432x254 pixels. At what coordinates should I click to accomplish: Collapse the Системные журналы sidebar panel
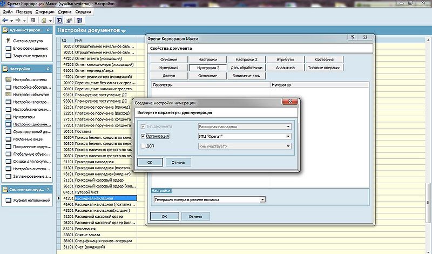coord(48,190)
